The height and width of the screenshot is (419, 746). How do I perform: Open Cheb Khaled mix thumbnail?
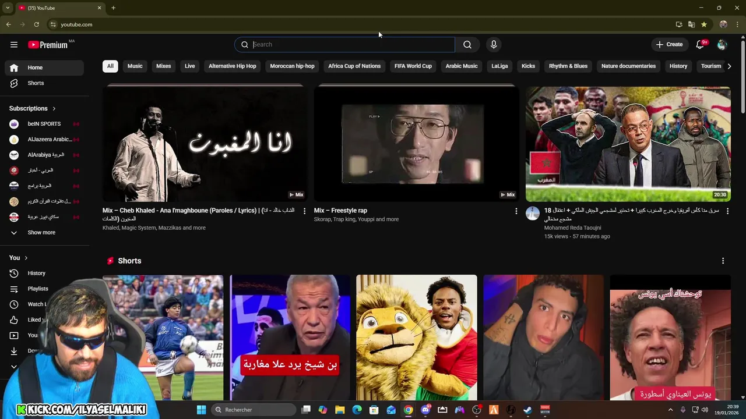pos(203,143)
